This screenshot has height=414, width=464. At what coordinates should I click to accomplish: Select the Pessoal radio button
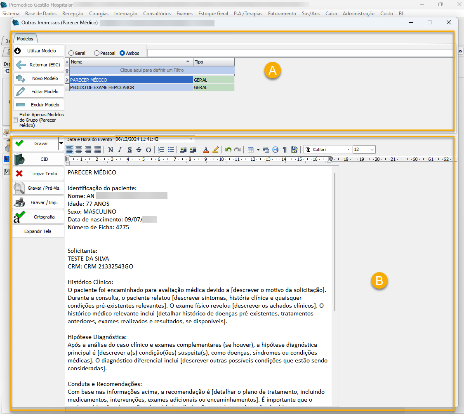click(97, 53)
